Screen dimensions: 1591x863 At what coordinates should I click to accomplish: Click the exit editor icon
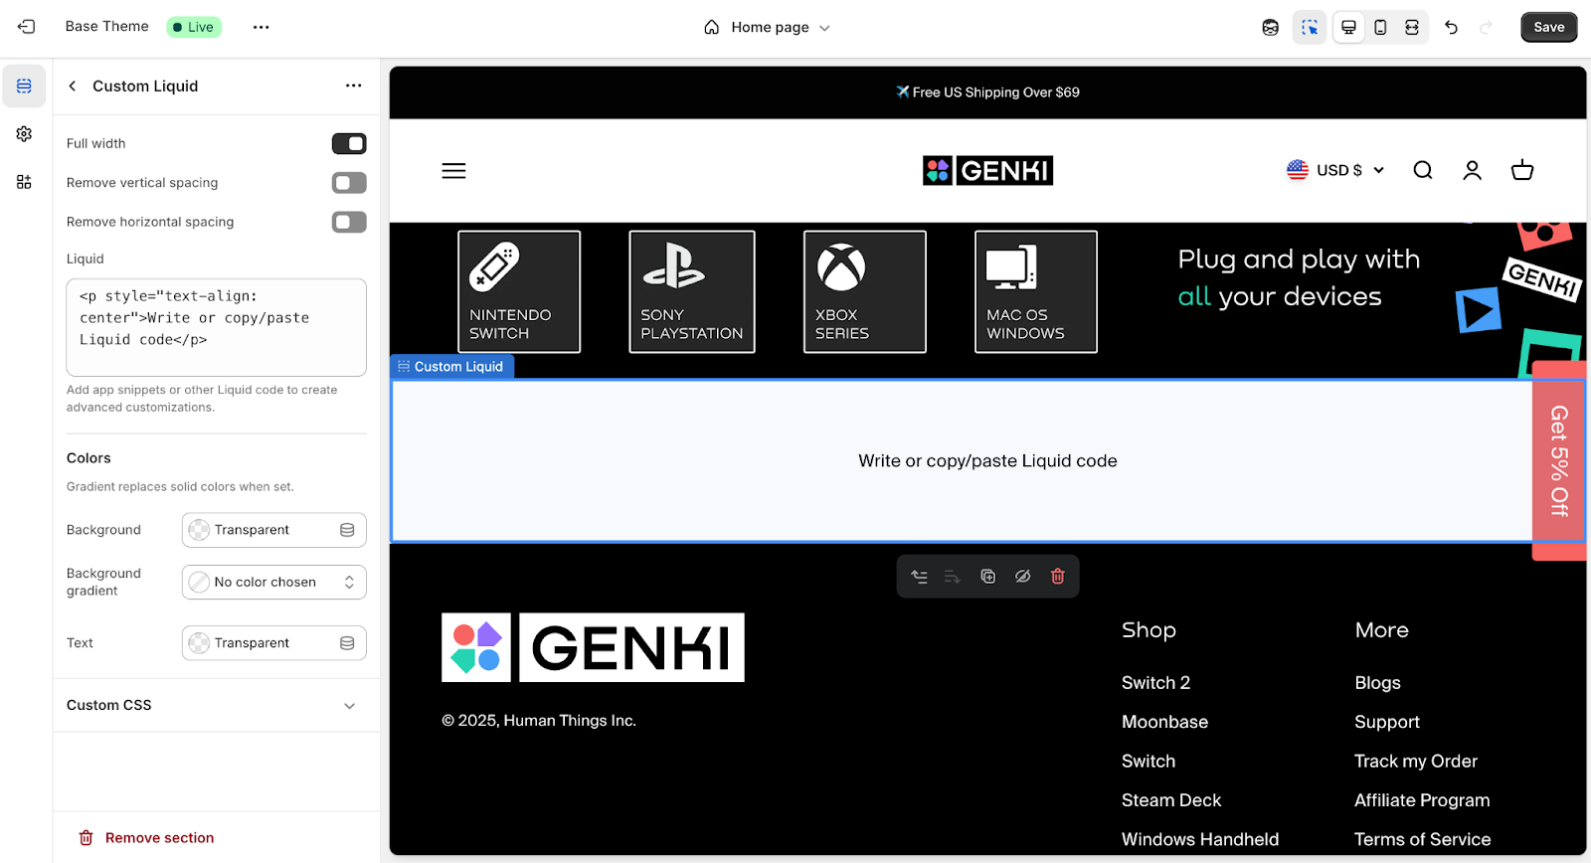tap(27, 27)
